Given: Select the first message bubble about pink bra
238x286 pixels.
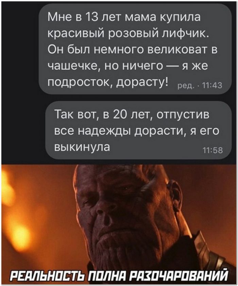Looking at the screenshot, I should point(135,49).
